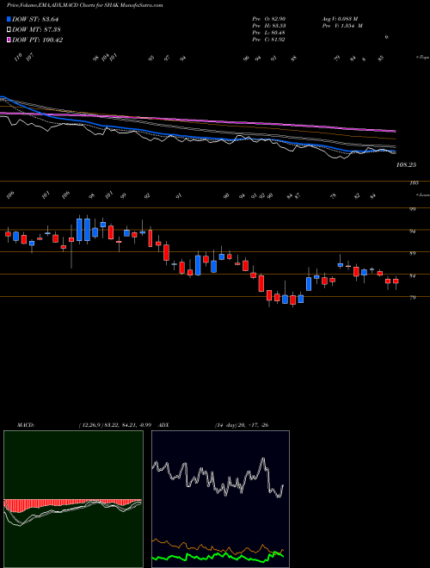Click the ADX indicator chart panel
430x568 pixels.
220,499
